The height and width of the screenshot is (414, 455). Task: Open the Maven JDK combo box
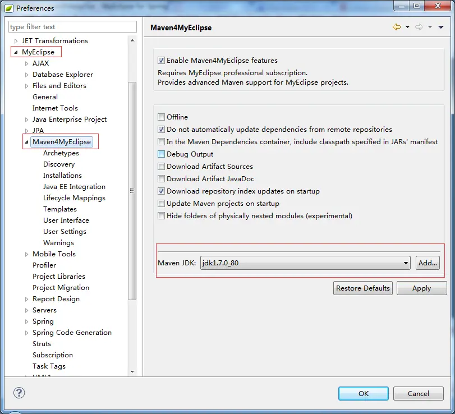click(305, 263)
